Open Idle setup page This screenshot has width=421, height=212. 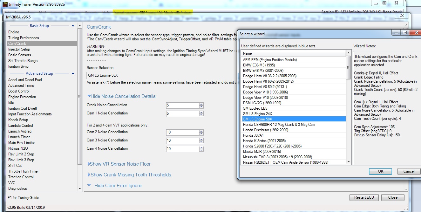tap(11, 103)
